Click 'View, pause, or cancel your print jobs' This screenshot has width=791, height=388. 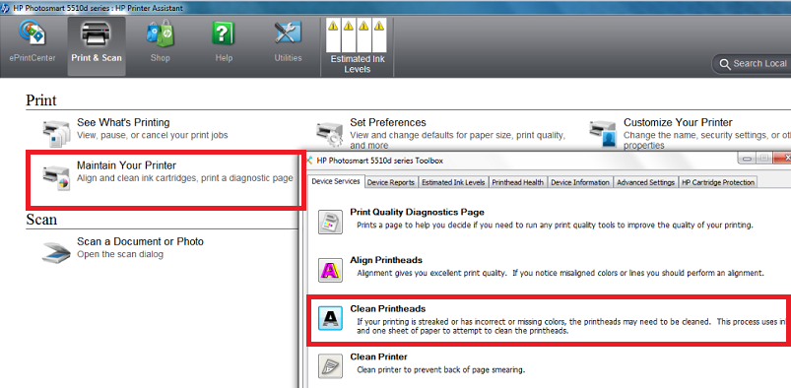click(153, 135)
